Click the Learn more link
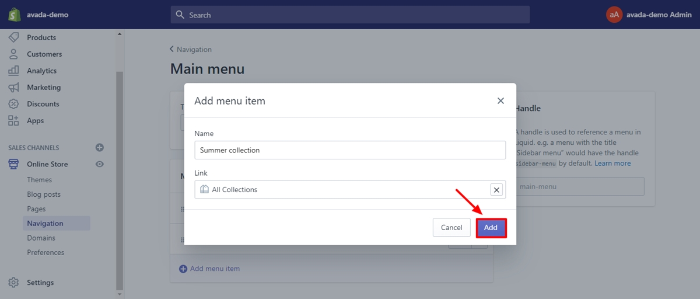700x299 pixels. pos(612,164)
